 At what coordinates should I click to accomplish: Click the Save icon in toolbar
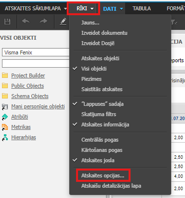click(x=7, y=22)
